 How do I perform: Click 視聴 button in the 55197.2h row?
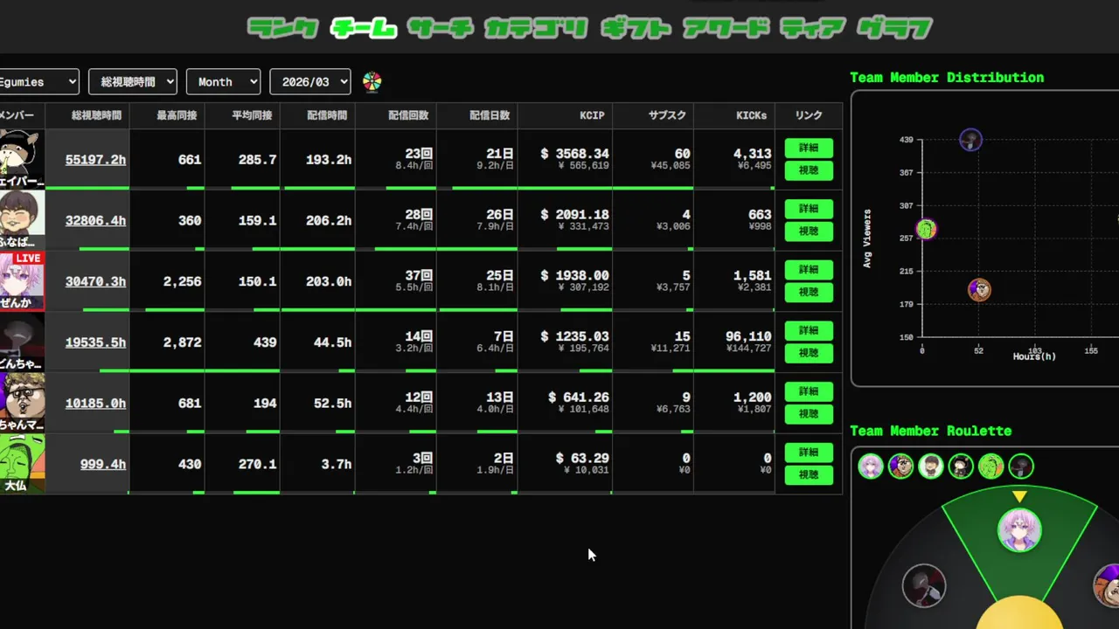(809, 170)
